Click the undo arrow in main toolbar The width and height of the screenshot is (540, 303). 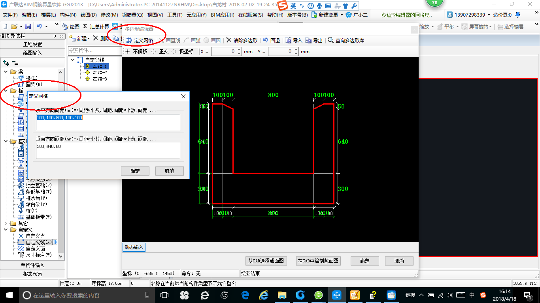pos(40,26)
